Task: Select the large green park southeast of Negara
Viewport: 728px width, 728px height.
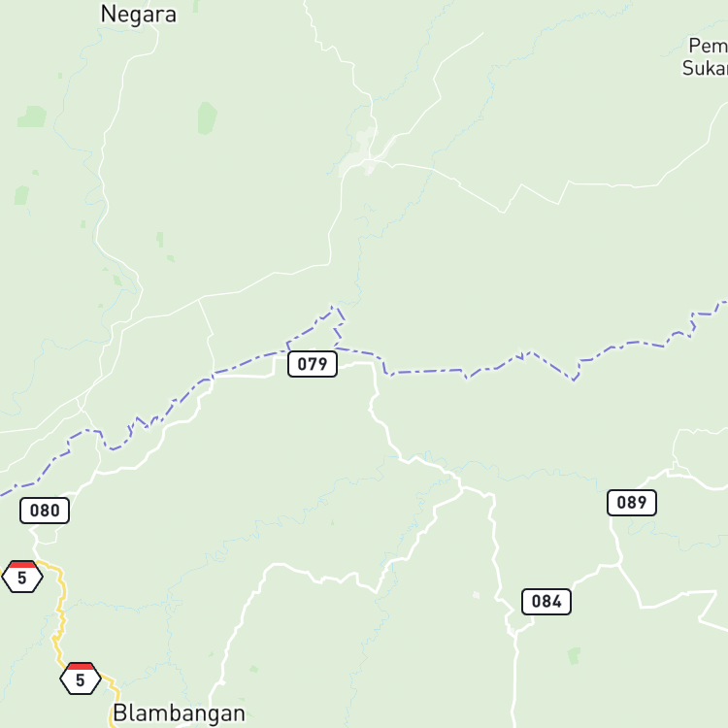Action: pos(207,117)
